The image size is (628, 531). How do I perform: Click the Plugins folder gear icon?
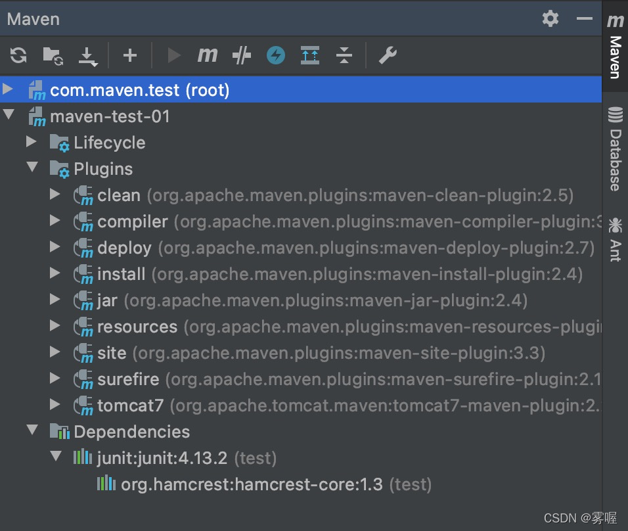click(59, 170)
